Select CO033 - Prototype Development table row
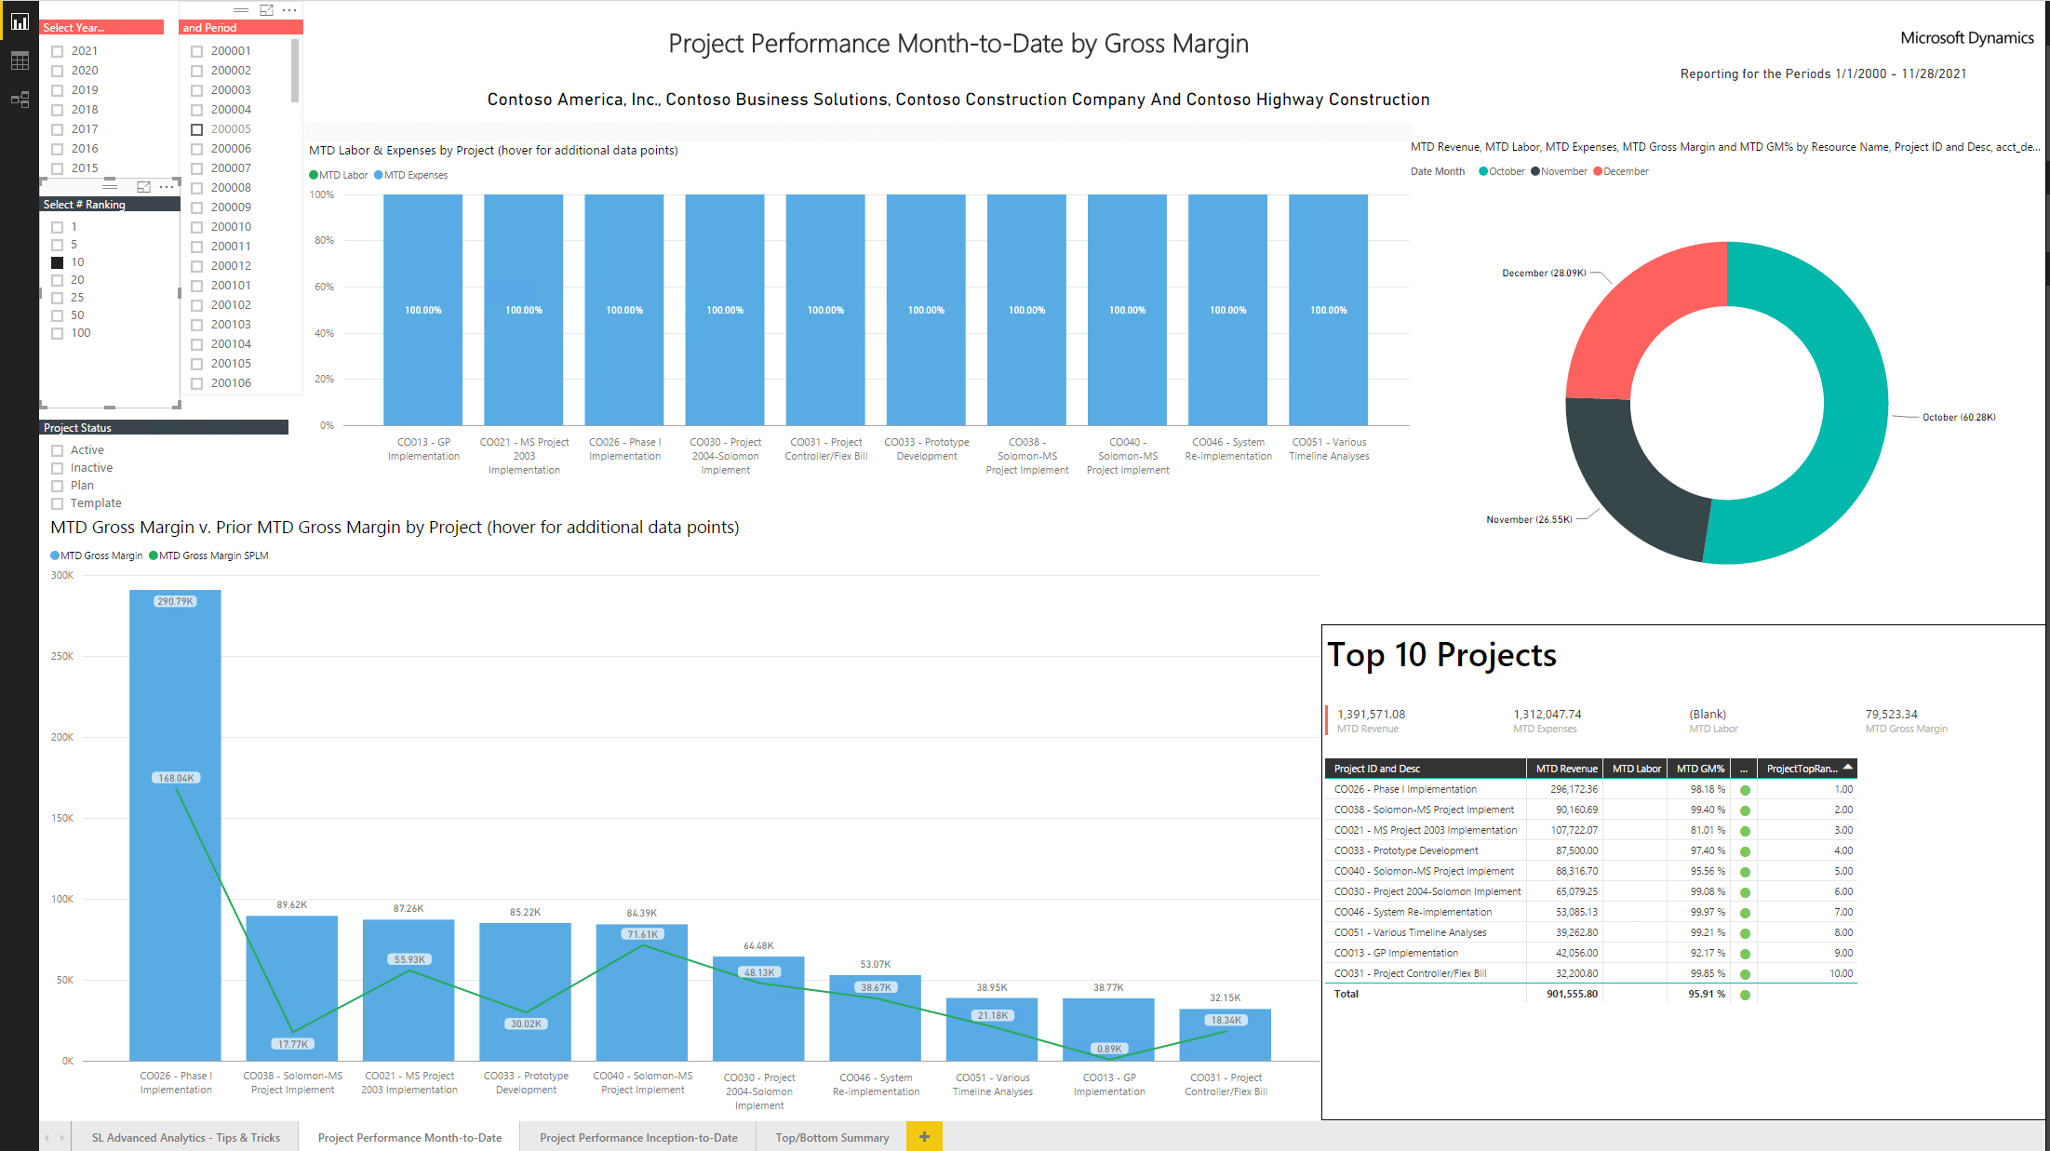The image size is (2050, 1151). point(1591,851)
